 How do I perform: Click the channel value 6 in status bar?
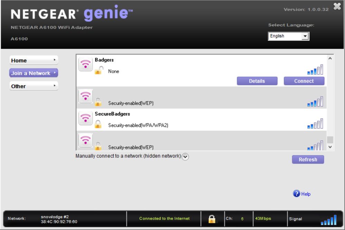[x=242, y=219]
